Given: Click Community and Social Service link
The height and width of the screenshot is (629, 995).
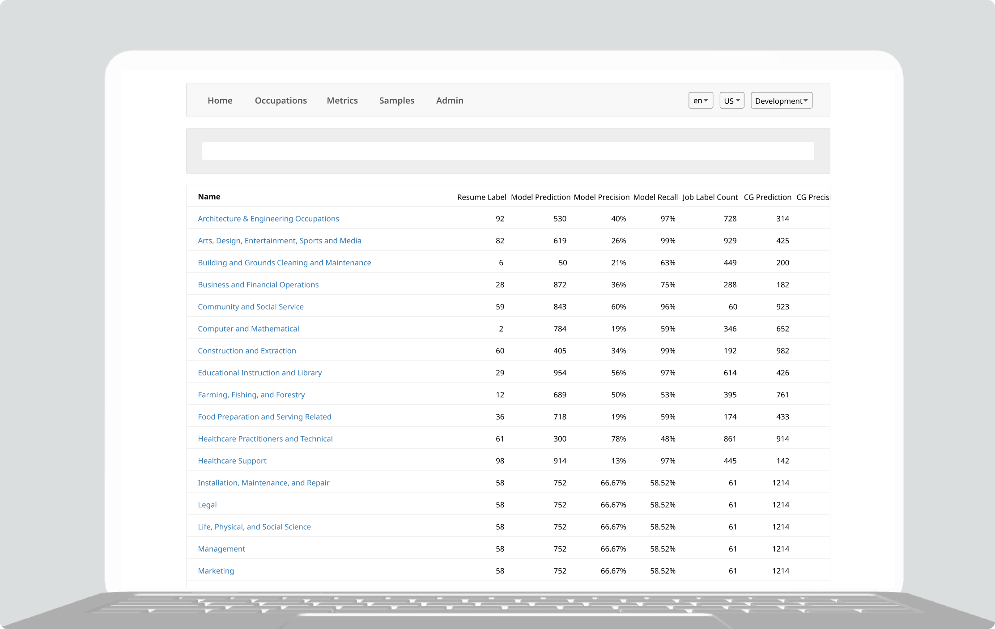Looking at the screenshot, I should (x=251, y=306).
